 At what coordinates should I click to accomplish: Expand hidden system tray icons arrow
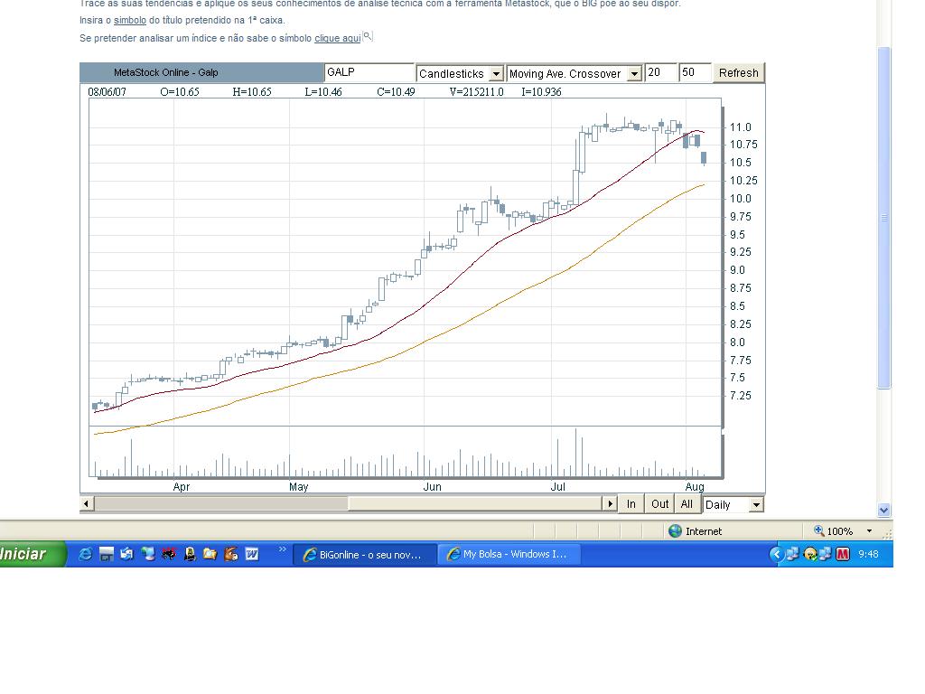click(x=776, y=554)
